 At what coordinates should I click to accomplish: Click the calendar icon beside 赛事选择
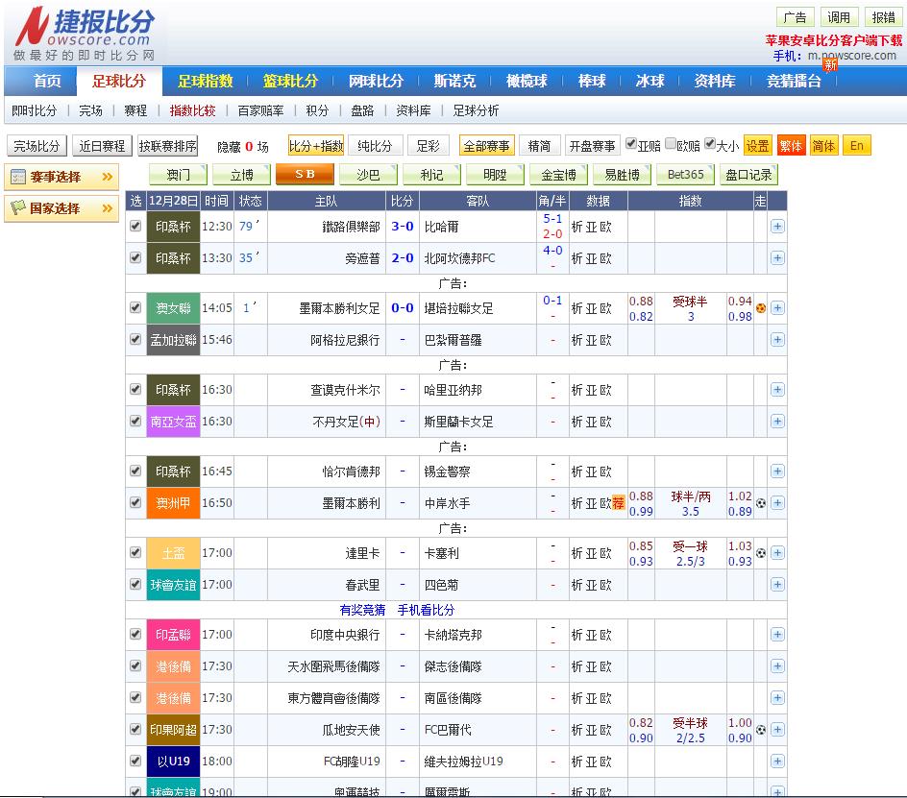click(18, 177)
